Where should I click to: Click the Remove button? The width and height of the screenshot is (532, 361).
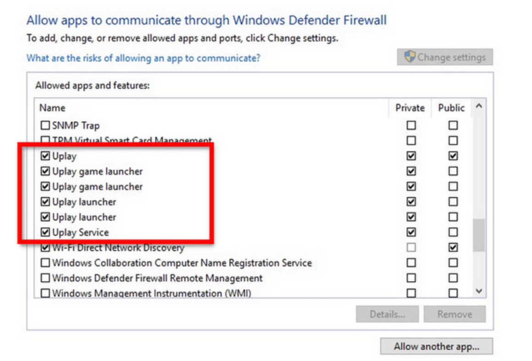pos(454,314)
